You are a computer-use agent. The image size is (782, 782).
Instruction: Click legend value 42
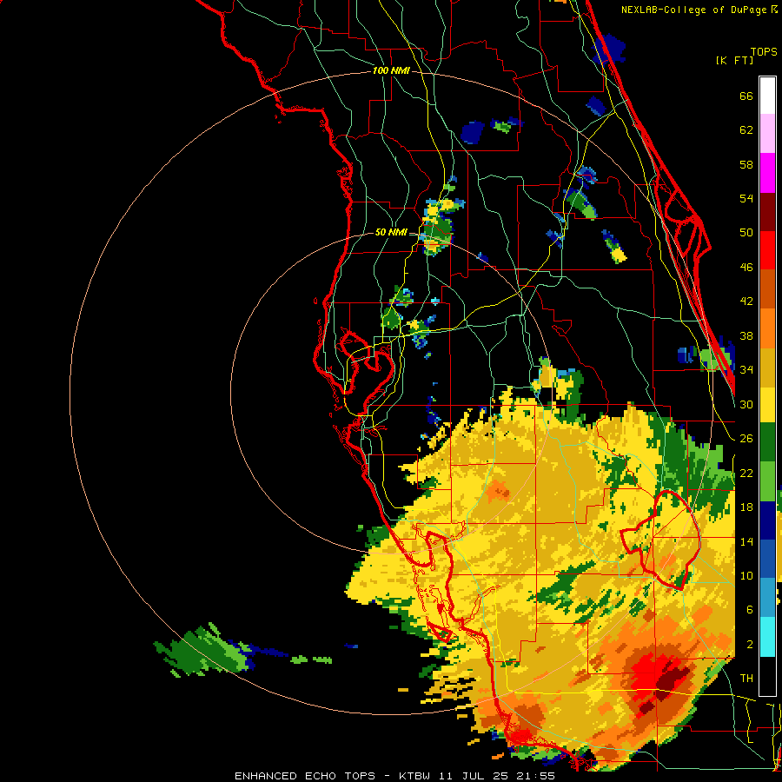pos(746,302)
